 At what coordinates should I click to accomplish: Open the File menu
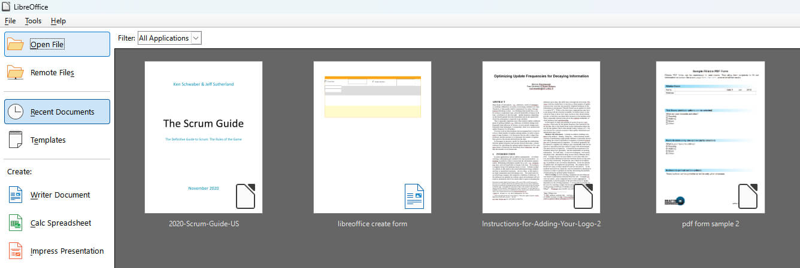click(10, 21)
